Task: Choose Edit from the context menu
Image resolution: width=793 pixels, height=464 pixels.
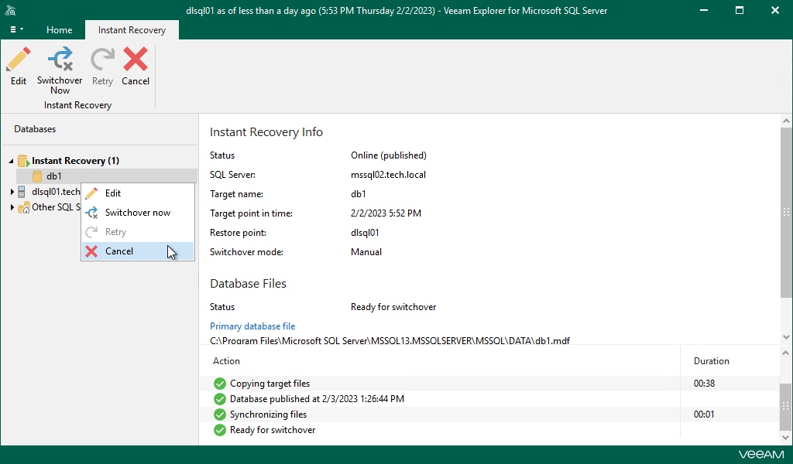Action: tap(138, 193)
